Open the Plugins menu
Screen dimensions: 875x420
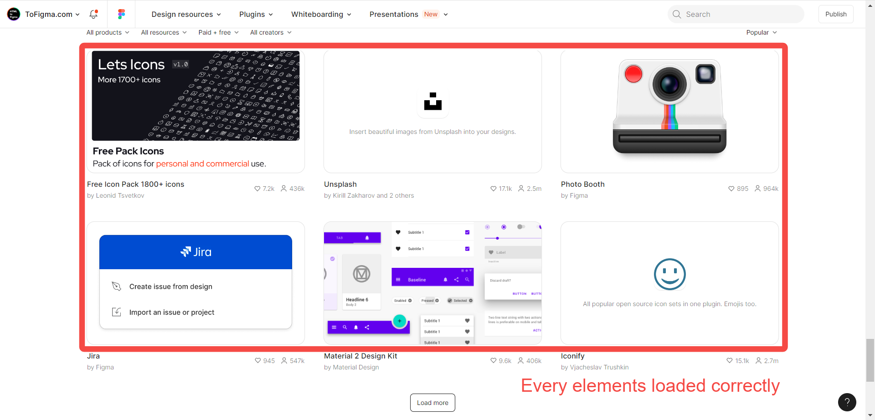(x=256, y=14)
